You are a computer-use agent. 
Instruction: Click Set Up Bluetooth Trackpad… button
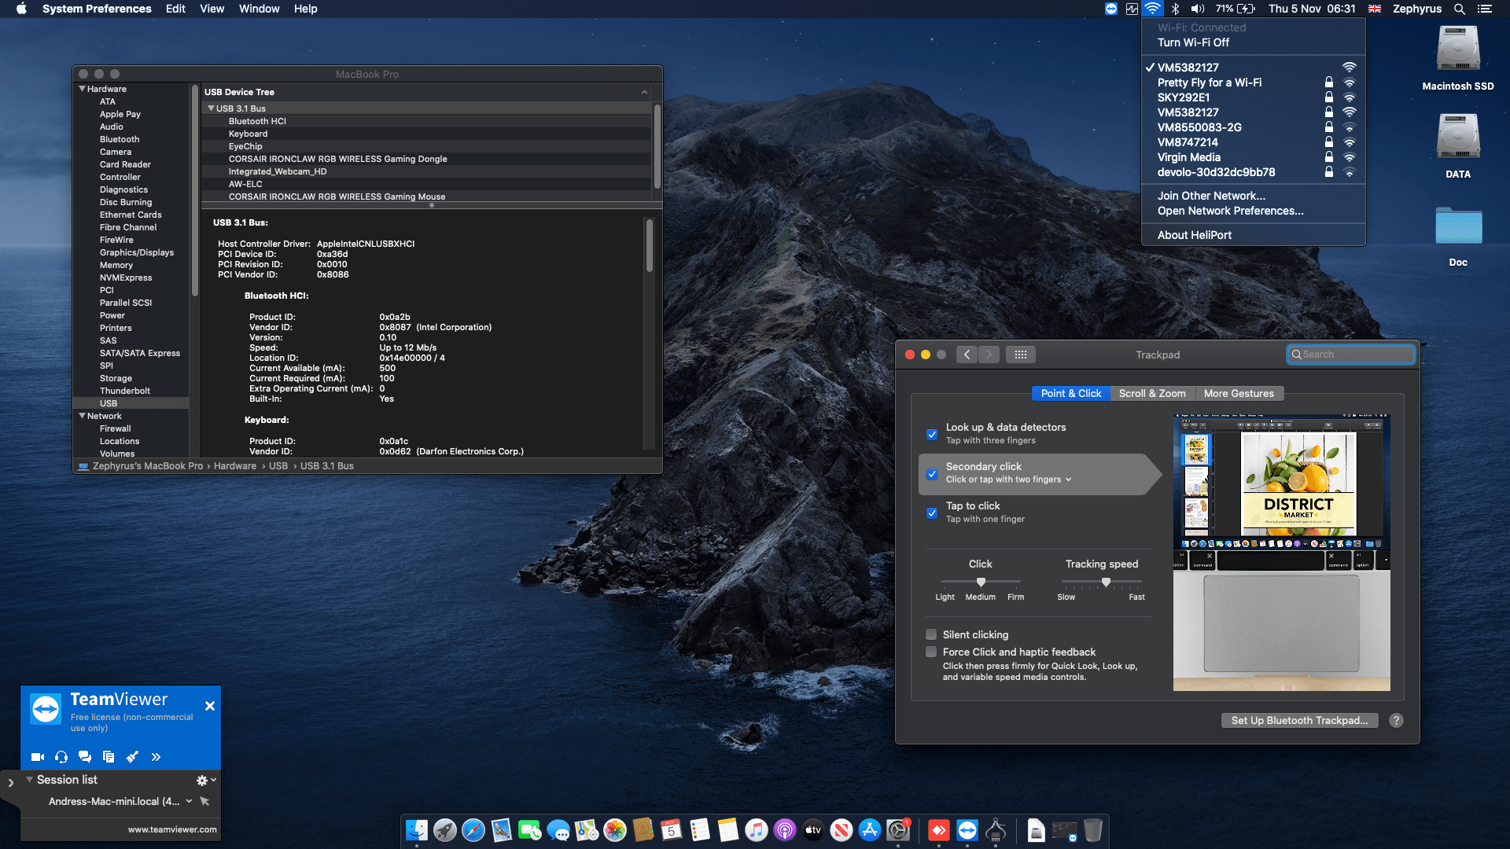1299,720
